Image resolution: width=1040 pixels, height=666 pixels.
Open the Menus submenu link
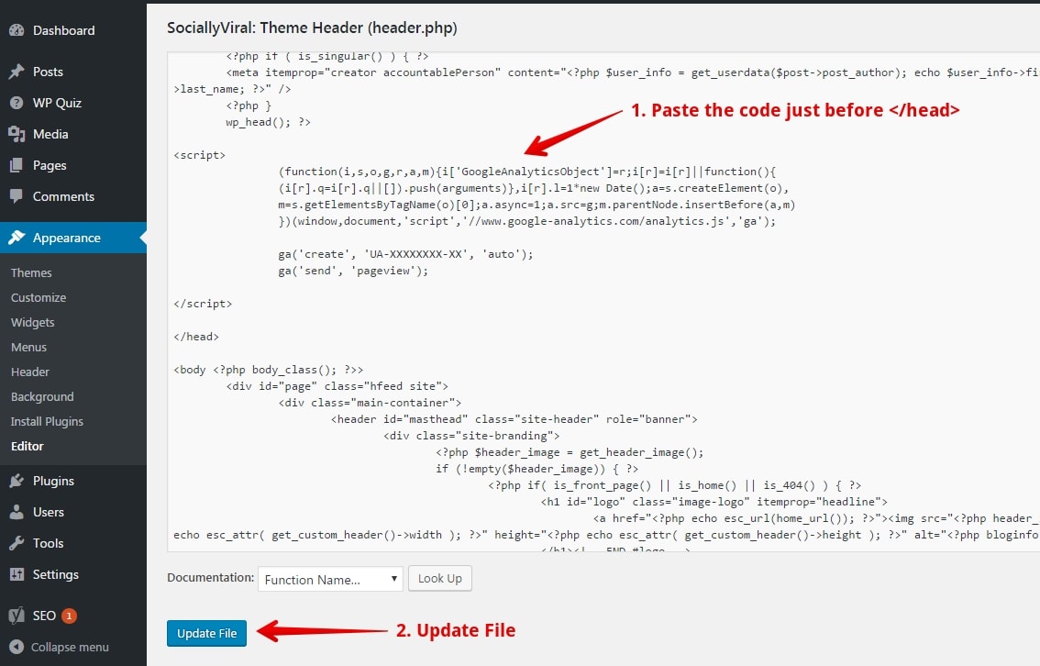(x=28, y=347)
